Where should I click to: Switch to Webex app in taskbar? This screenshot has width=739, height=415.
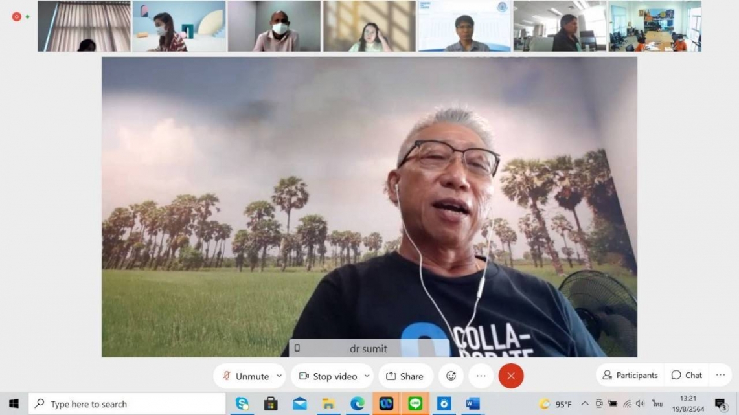click(386, 404)
